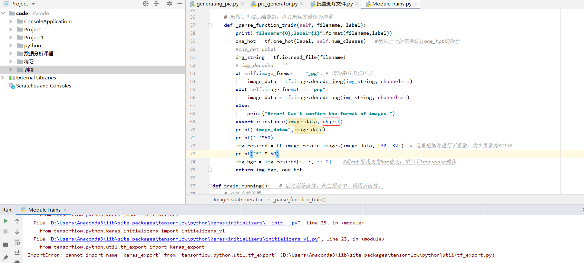The image size is (584, 263).
Task: Click the down stack trace arrow
Action: (x=17, y=231)
